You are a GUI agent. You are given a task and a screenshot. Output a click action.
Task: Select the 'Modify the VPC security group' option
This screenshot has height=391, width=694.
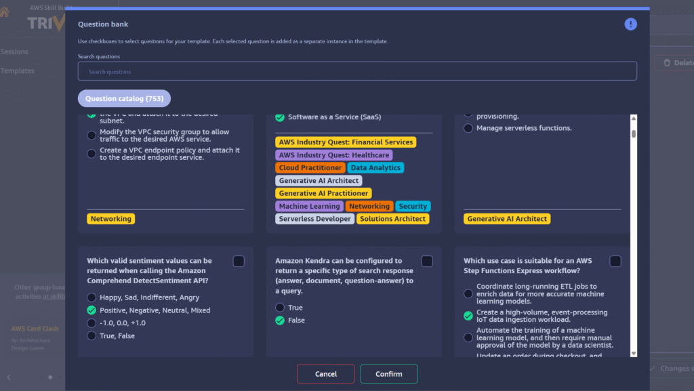[x=91, y=136]
